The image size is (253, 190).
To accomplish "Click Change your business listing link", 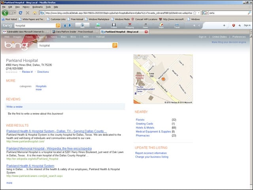I will (152, 157).
